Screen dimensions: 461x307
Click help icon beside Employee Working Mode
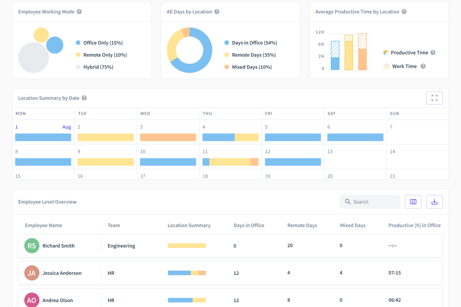(x=79, y=12)
